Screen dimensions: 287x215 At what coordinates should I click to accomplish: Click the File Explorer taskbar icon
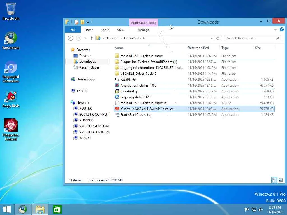click(x=40, y=209)
